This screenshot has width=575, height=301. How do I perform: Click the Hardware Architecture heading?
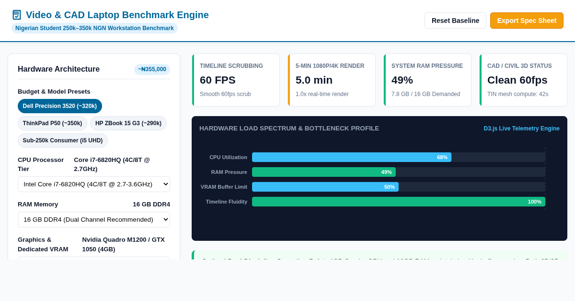pyautogui.click(x=58, y=69)
